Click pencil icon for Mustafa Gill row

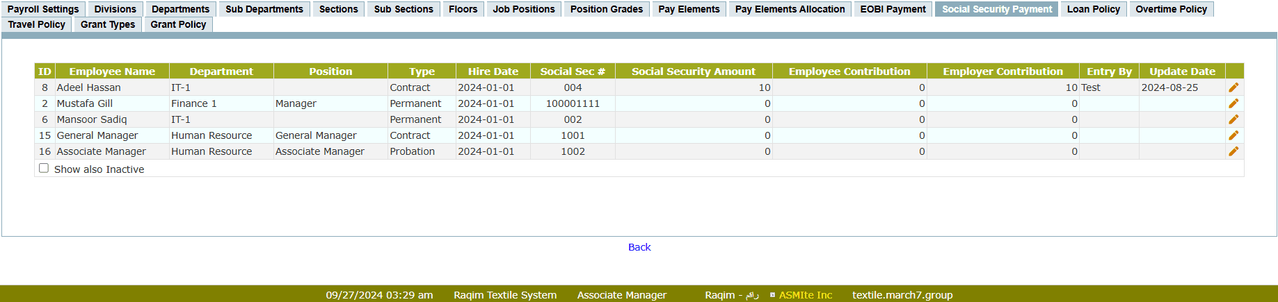click(x=1233, y=103)
